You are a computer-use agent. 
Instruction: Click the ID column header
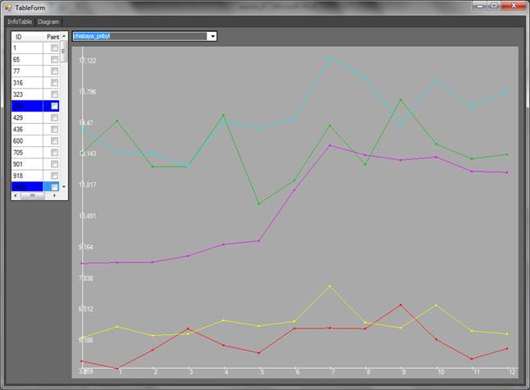[19, 37]
